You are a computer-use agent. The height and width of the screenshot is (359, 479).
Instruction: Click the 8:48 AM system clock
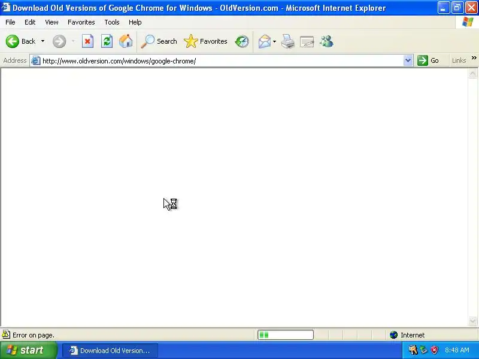tap(457, 350)
